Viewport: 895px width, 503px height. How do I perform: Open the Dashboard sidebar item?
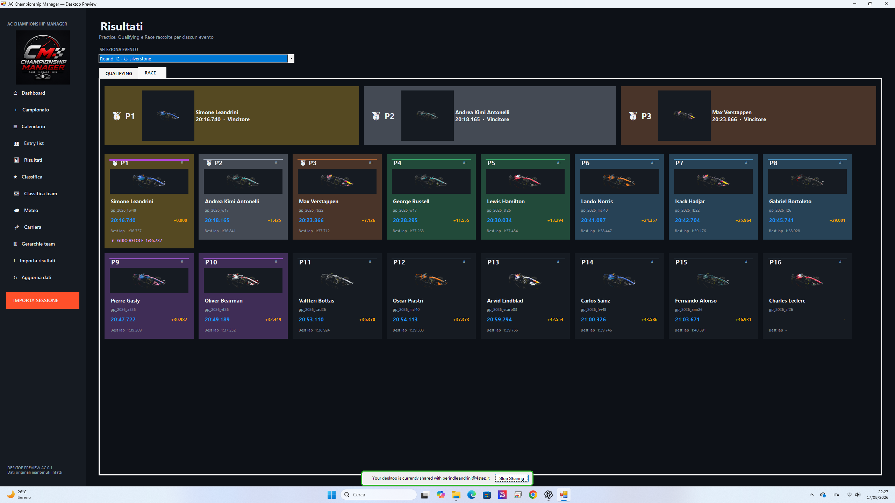pos(33,93)
